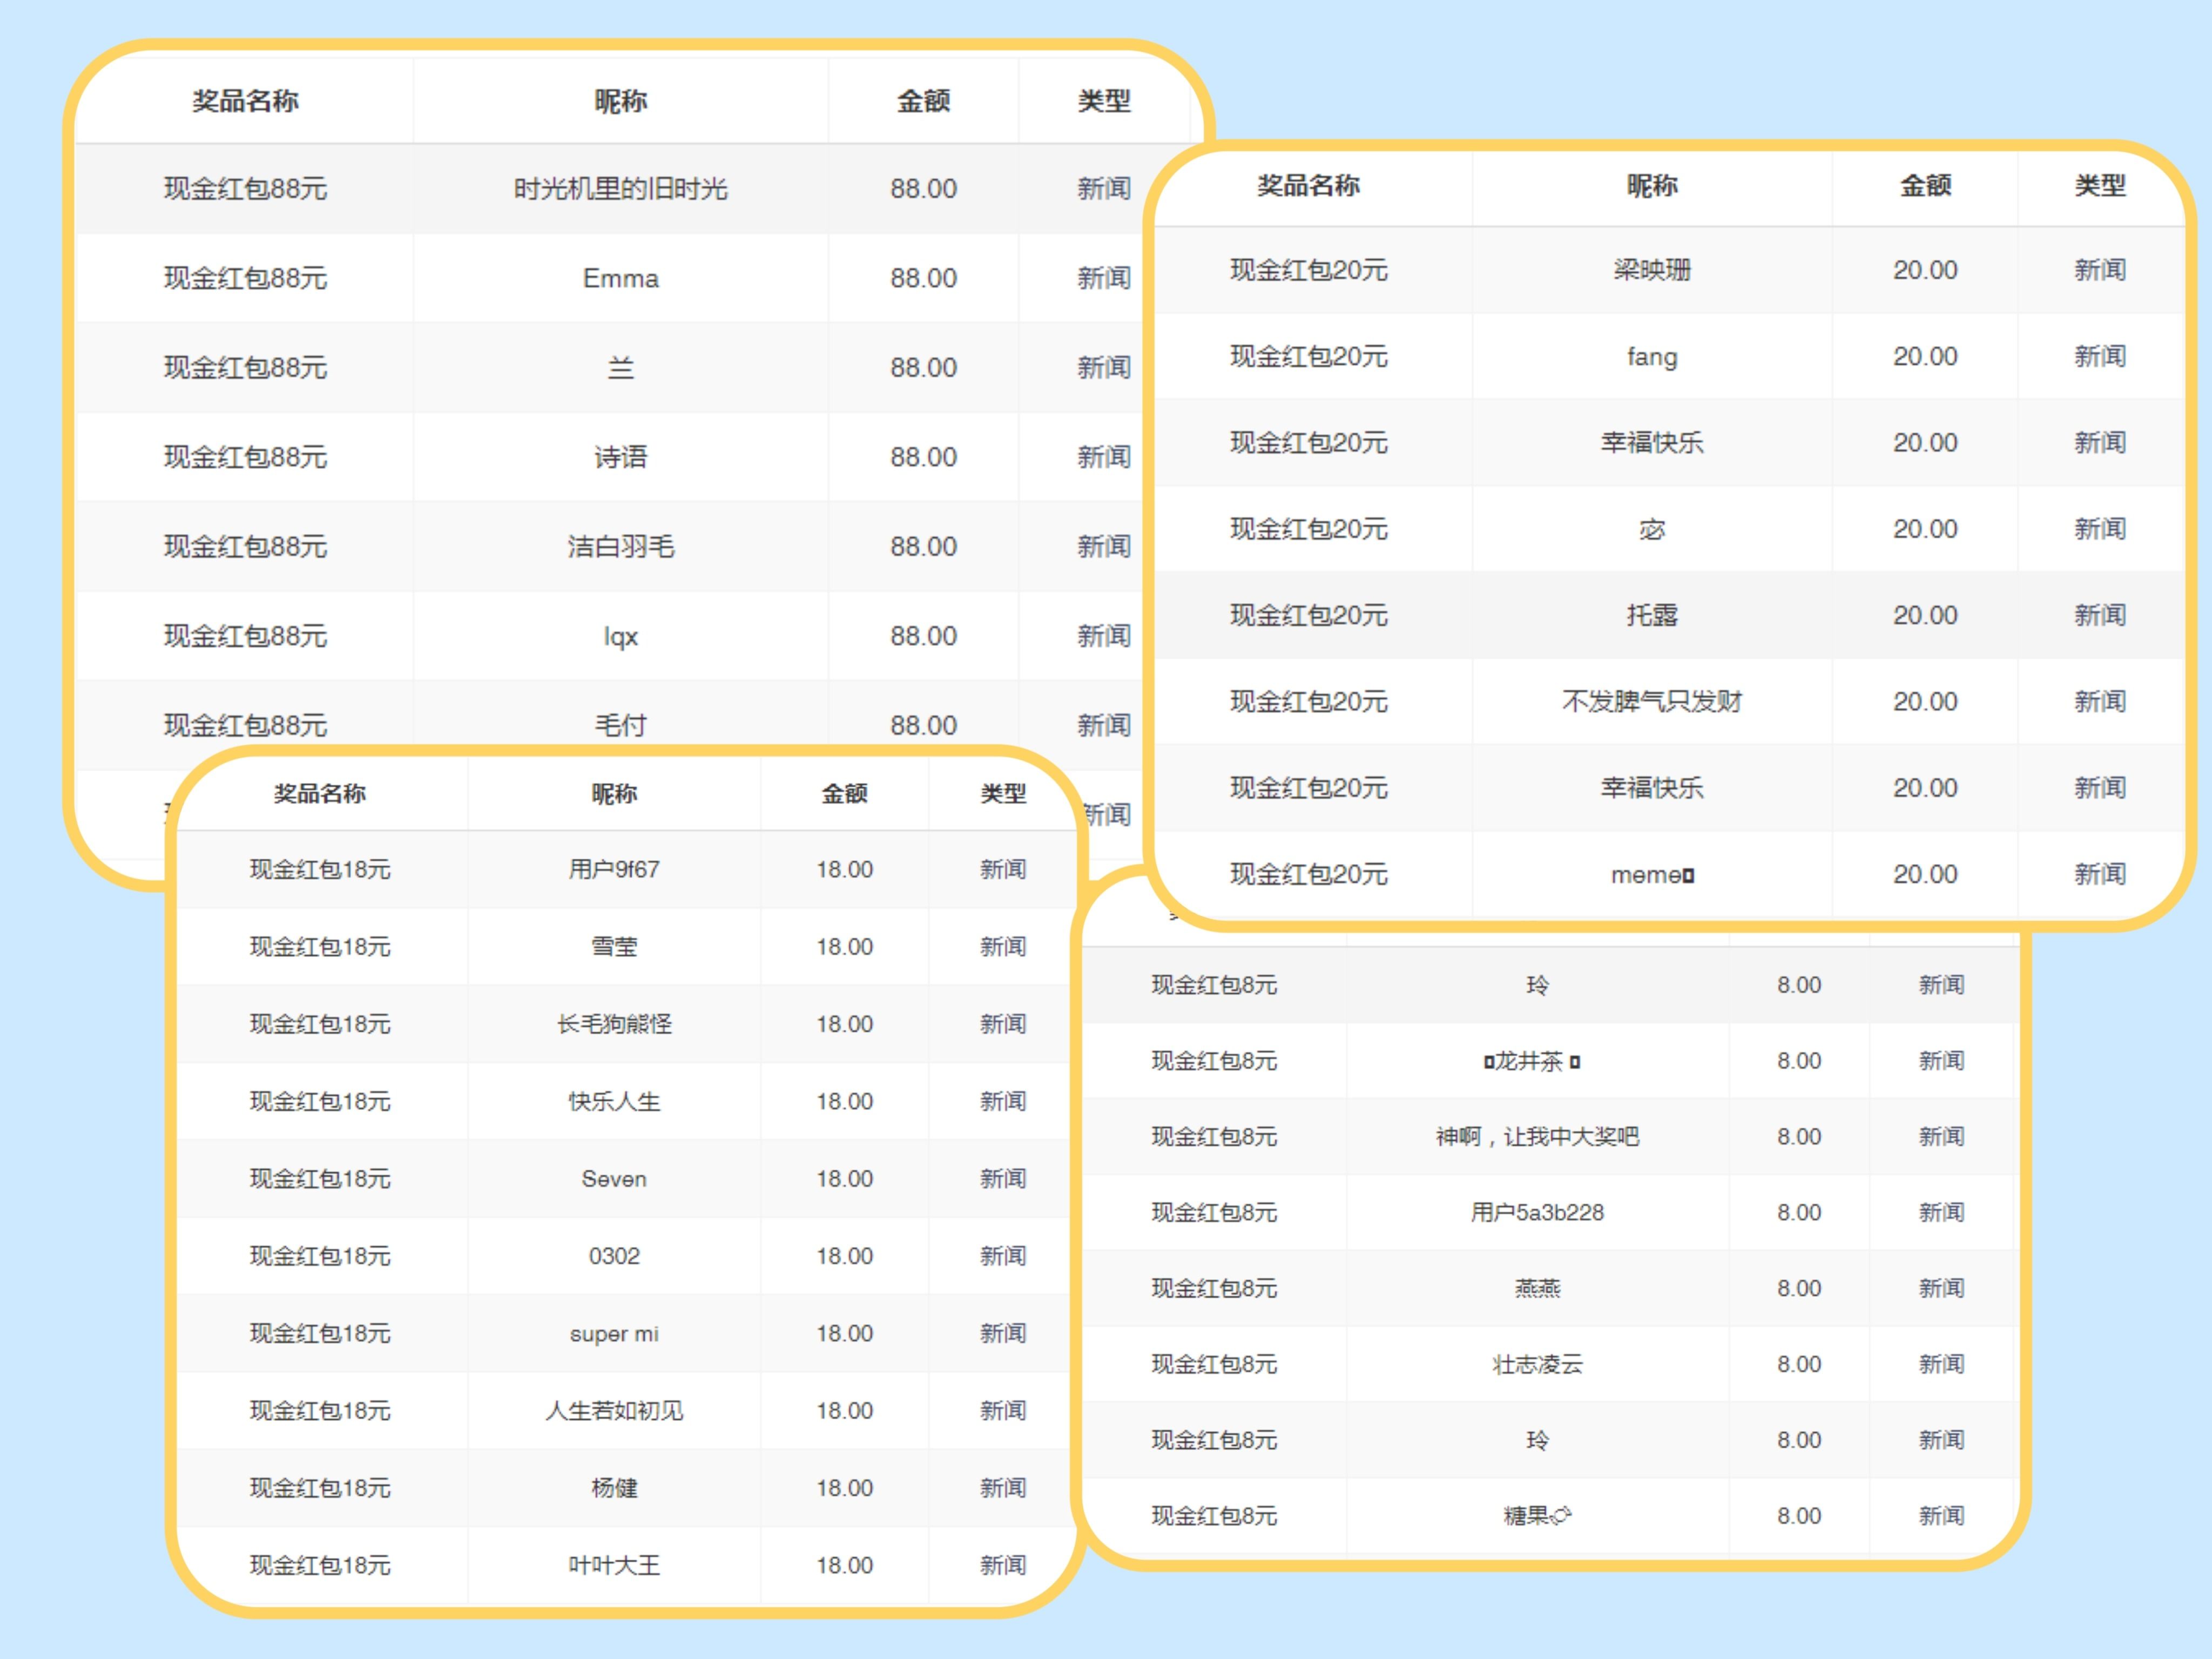Click 奖品名称 header in 18元 table

pos(320,793)
